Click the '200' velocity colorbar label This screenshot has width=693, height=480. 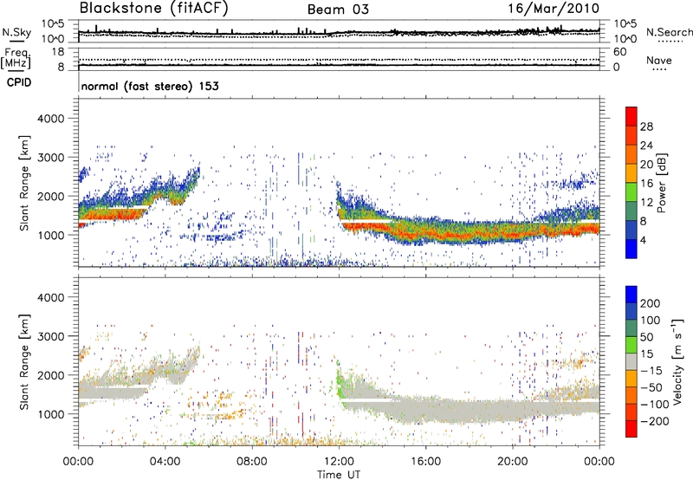click(651, 303)
